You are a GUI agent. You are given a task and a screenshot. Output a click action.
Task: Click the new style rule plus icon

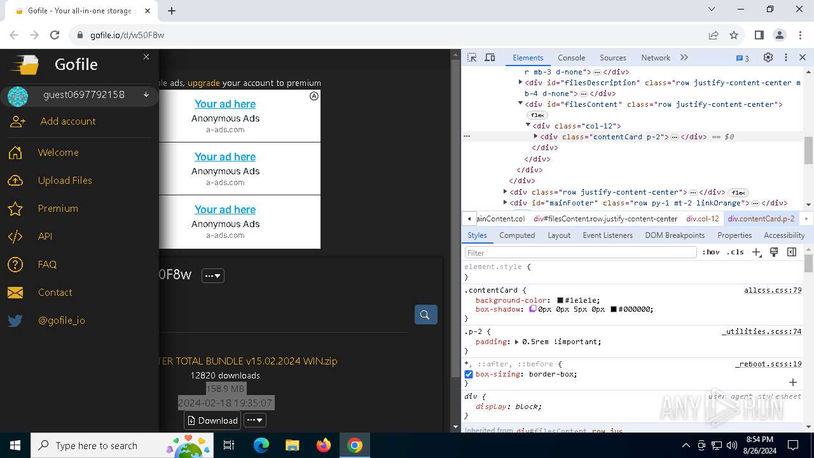(757, 253)
